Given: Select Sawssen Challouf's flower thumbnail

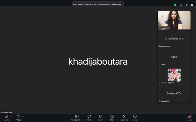Looking at the screenshot, I should point(174,75).
